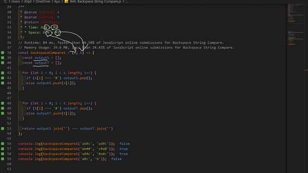Viewport: 308px width, 173px height.
Task: Click line number 46 in the gutter
Action: pos(9,93)
